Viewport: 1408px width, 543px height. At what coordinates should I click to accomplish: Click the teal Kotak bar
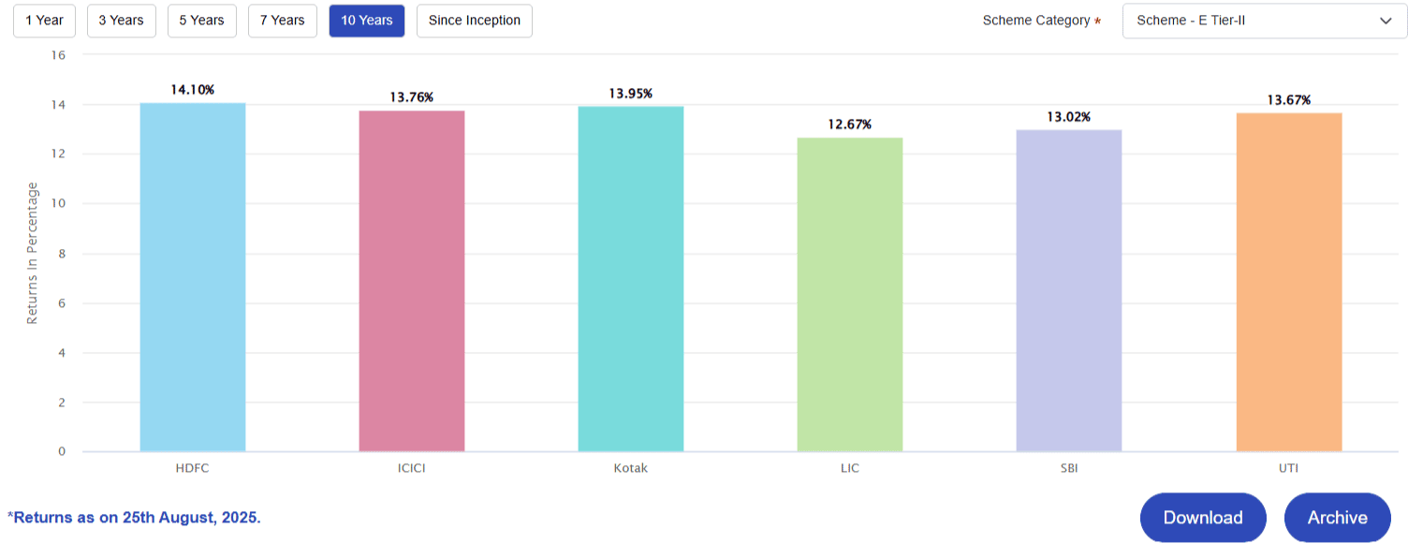click(x=631, y=279)
